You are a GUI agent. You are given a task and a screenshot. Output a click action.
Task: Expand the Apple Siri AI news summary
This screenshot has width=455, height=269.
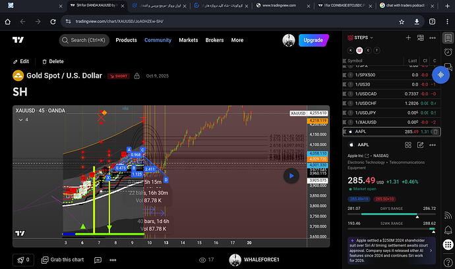(x=392, y=251)
